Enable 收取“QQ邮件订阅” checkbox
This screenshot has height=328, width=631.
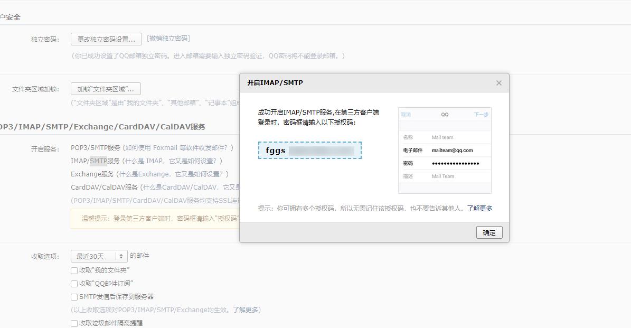click(74, 284)
